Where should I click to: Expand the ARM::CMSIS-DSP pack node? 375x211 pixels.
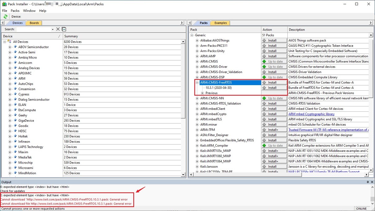pos(197,77)
